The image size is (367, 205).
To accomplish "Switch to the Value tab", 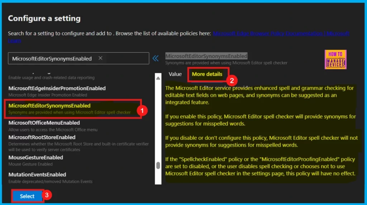I will point(175,74).
